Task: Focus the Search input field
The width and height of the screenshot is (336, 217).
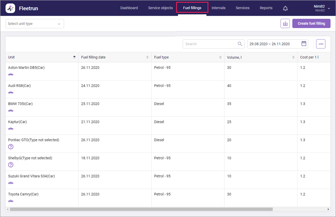Action: 210,44
